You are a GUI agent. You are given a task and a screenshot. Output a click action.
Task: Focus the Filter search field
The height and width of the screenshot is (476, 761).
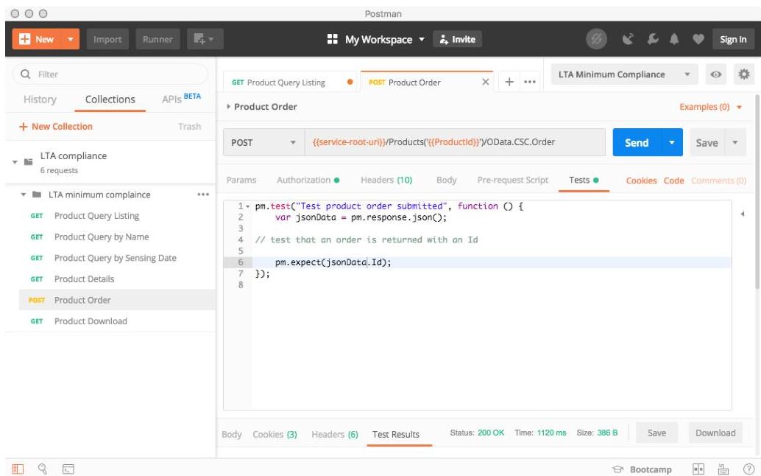110,74
